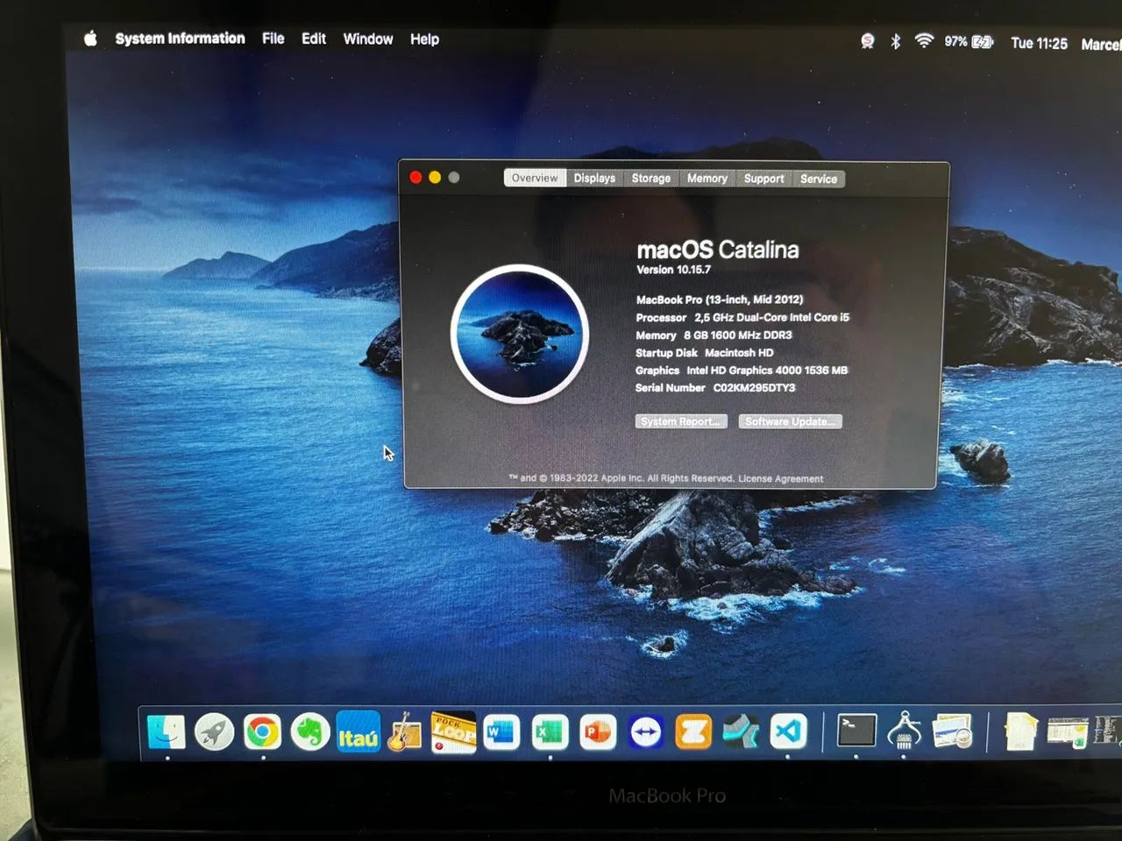
Task: Open Finder from the Dock
Action: (x=167, y=732)
